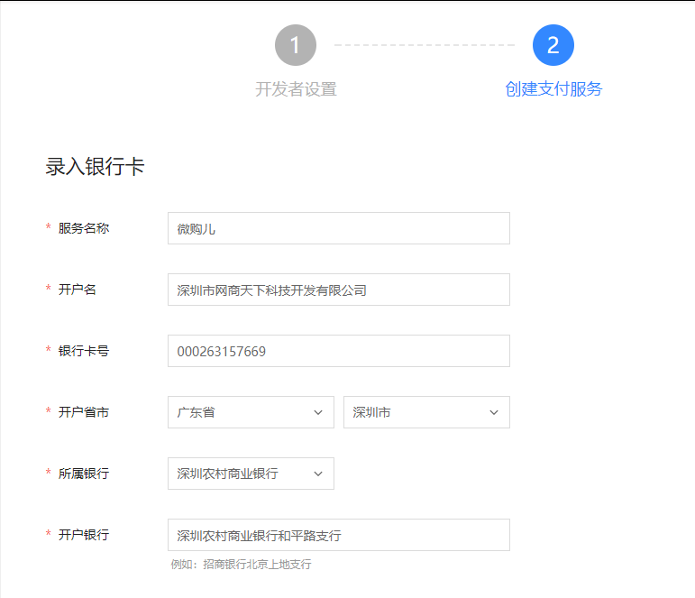The width and height of the screenshot is (695, 598).
Task: Click the 开户银行 field label
Action: coord(83,535)
